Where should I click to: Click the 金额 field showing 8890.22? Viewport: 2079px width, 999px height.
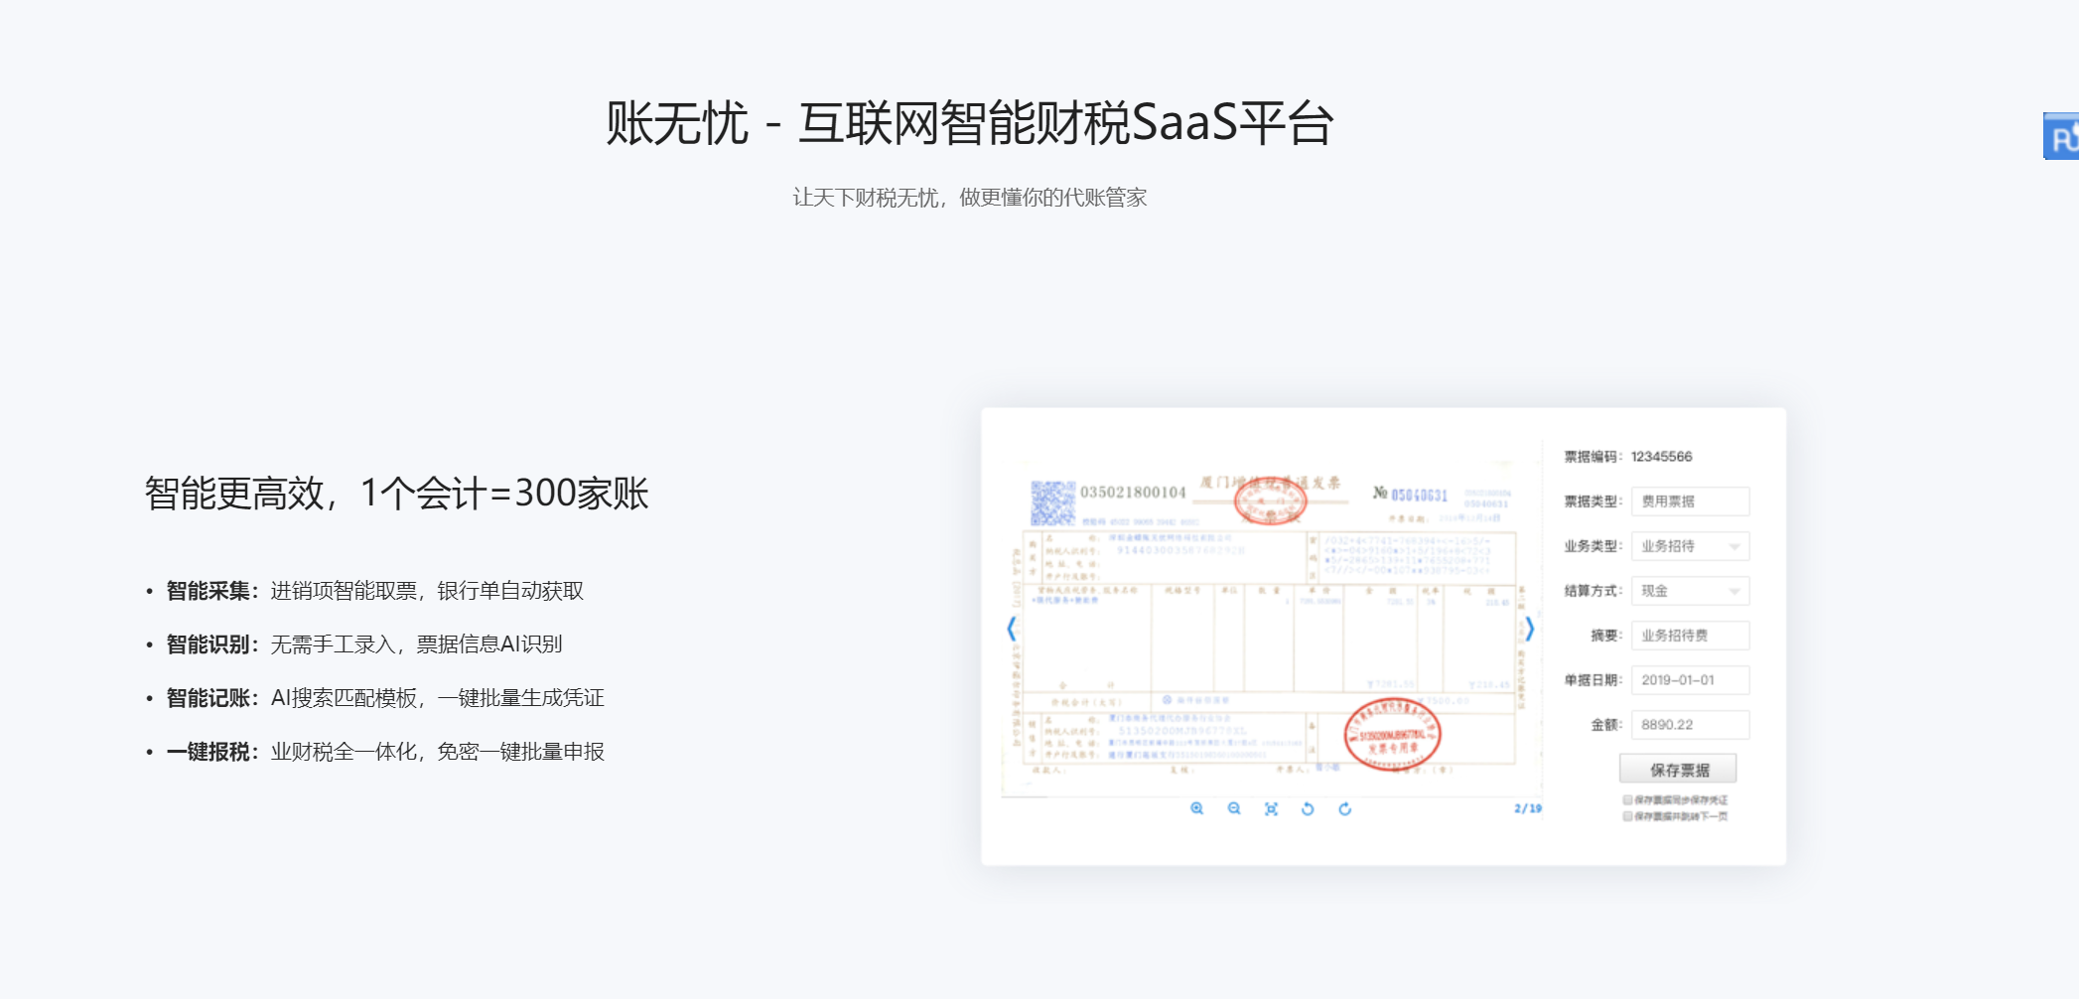pos(1690,725)
